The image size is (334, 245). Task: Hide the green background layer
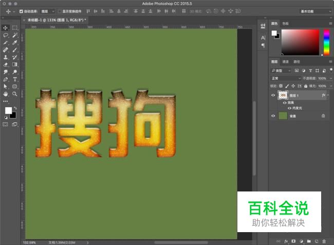click(273, 116)
